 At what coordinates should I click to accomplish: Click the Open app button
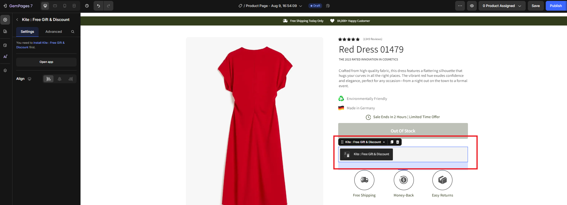click(46, 62)
